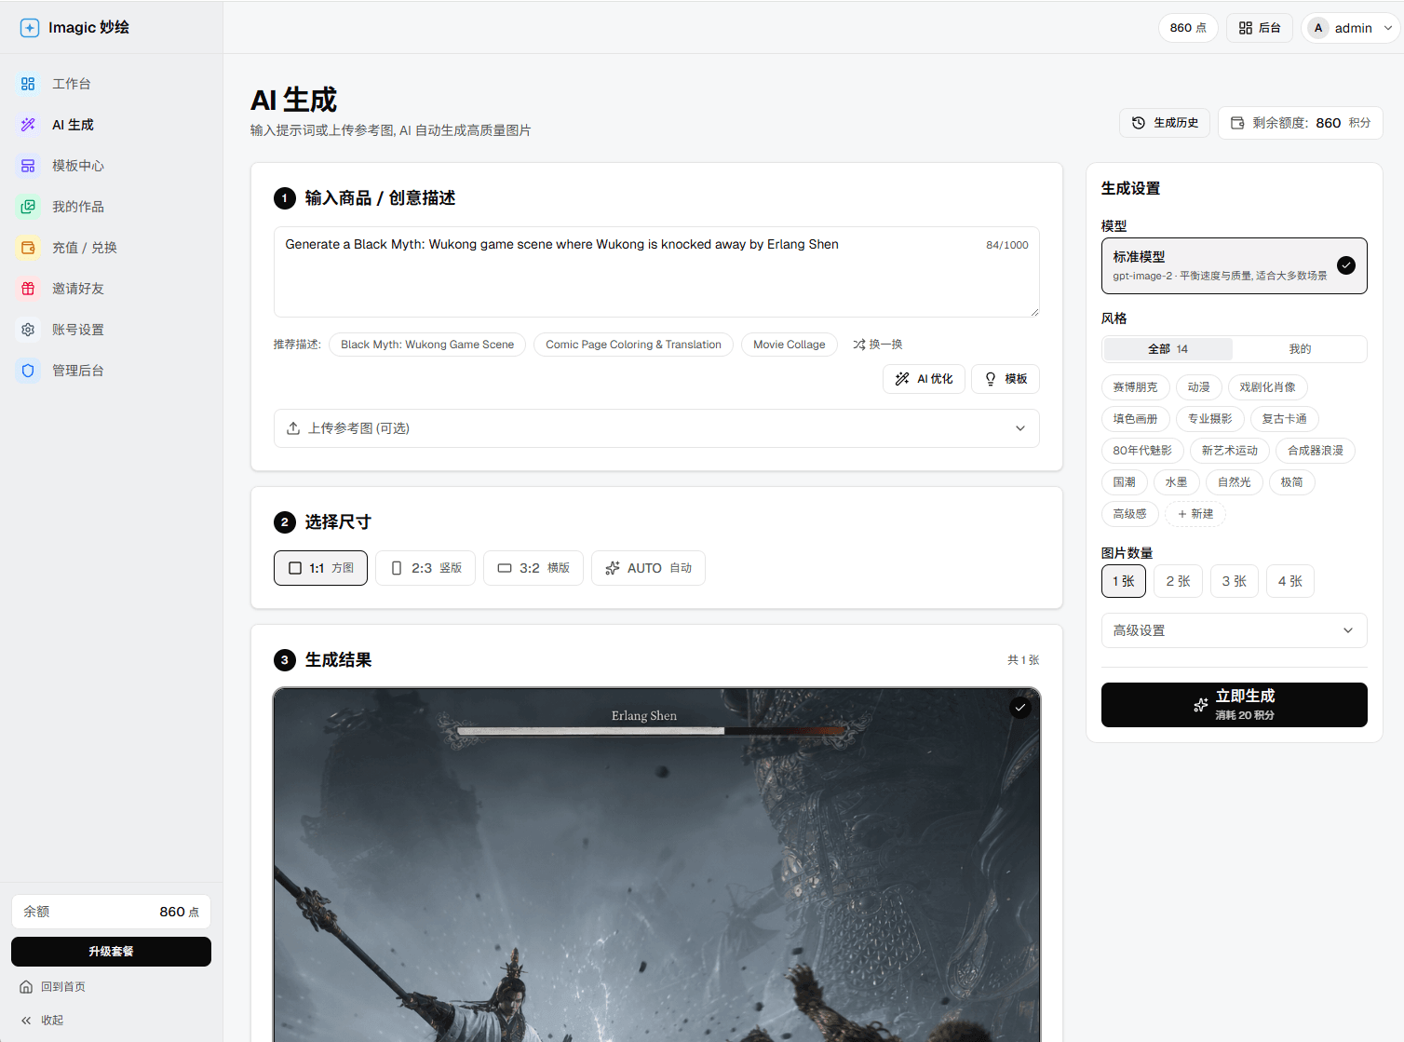Expand the 高级设置 dropdown
This screenshot has width=1404, height=1042.
pyautogui.click(x=1235, y=630)
